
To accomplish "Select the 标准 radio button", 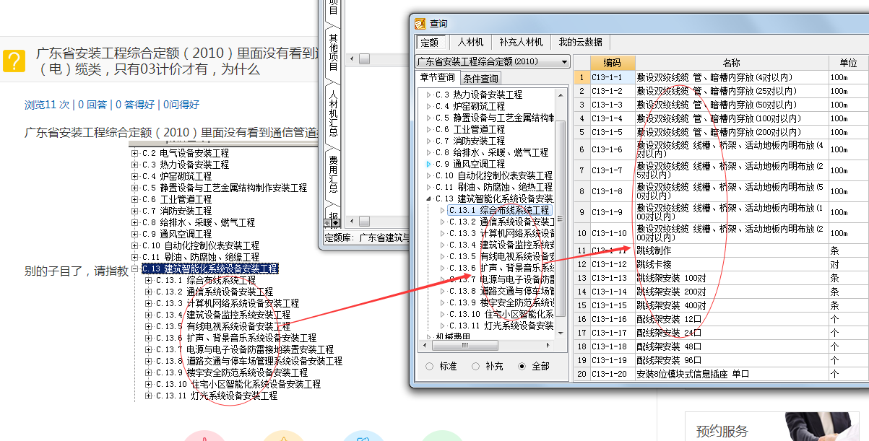I will 430,367.
